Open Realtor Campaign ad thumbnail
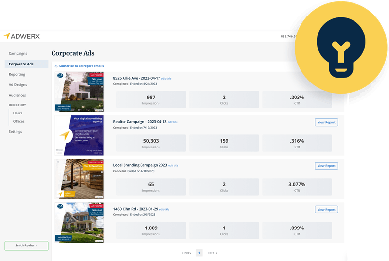389x261 pixels. pos(79,135)
